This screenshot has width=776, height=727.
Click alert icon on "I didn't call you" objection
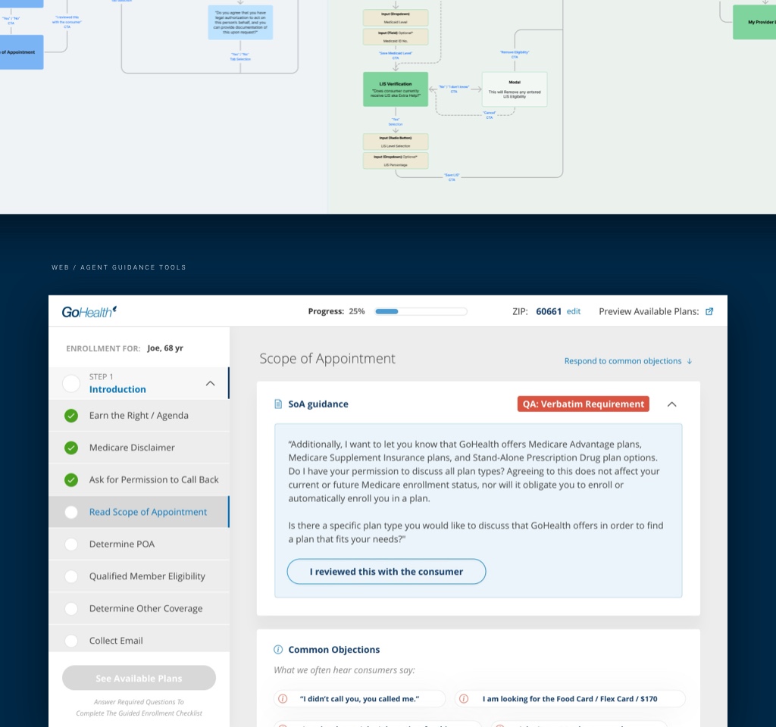[x=283, y=699]
